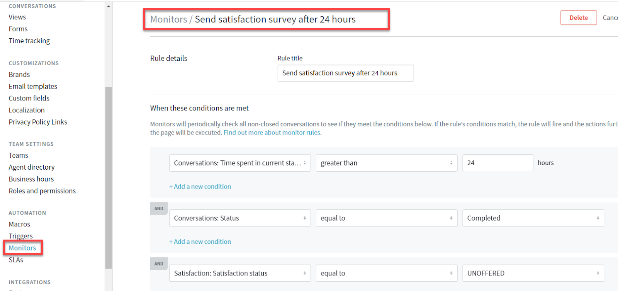This screenshot has height=291, width=618.
Task: Add a new condition under Status rule
Action: click(200, 242)
